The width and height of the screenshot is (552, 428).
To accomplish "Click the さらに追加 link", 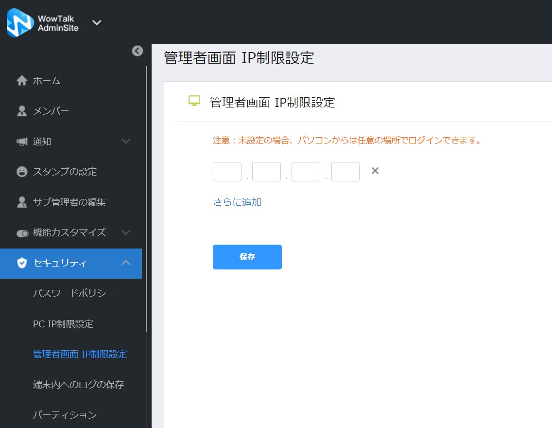I will pyautogui.click(x=237, y=202).
